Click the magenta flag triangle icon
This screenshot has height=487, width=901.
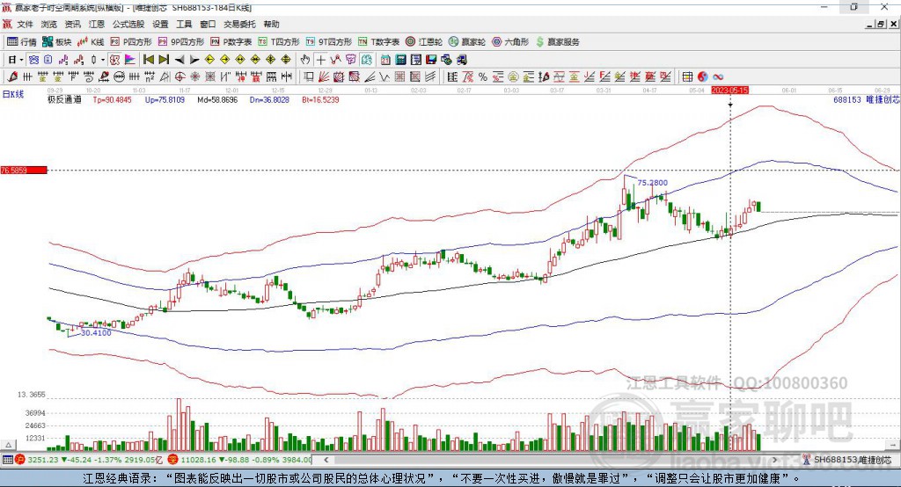pos(130,60)
